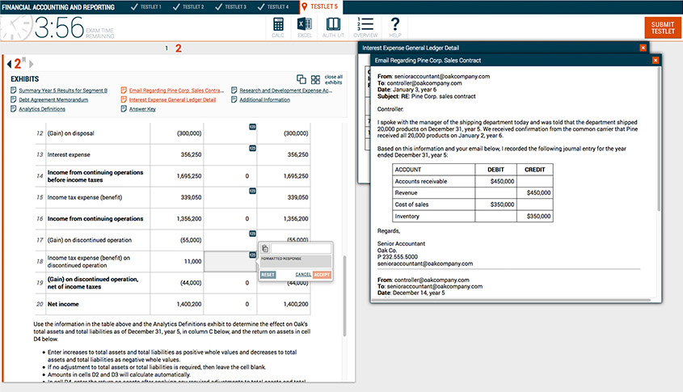Click the $450,000 Accounts receivable debit cell
Screen dimensions: 683x392
point(495,181)
